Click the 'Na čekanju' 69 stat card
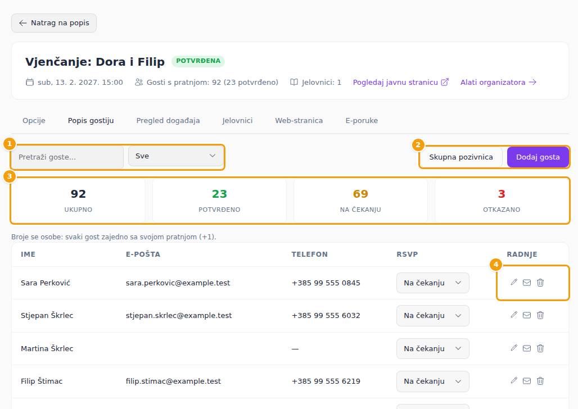 tap(360, 201)
